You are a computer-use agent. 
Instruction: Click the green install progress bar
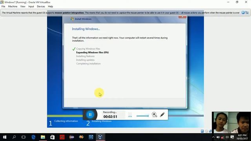[x=65, y=116]
